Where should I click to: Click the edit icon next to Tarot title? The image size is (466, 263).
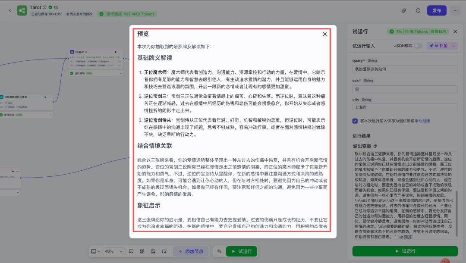point(56,7)
